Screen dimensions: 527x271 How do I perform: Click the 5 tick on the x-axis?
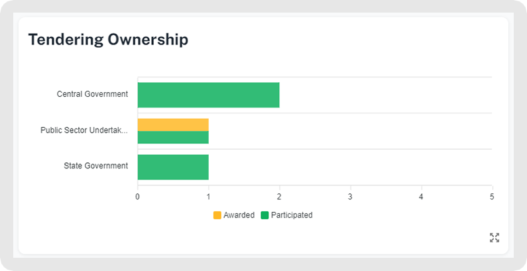[x=491, y=197]
